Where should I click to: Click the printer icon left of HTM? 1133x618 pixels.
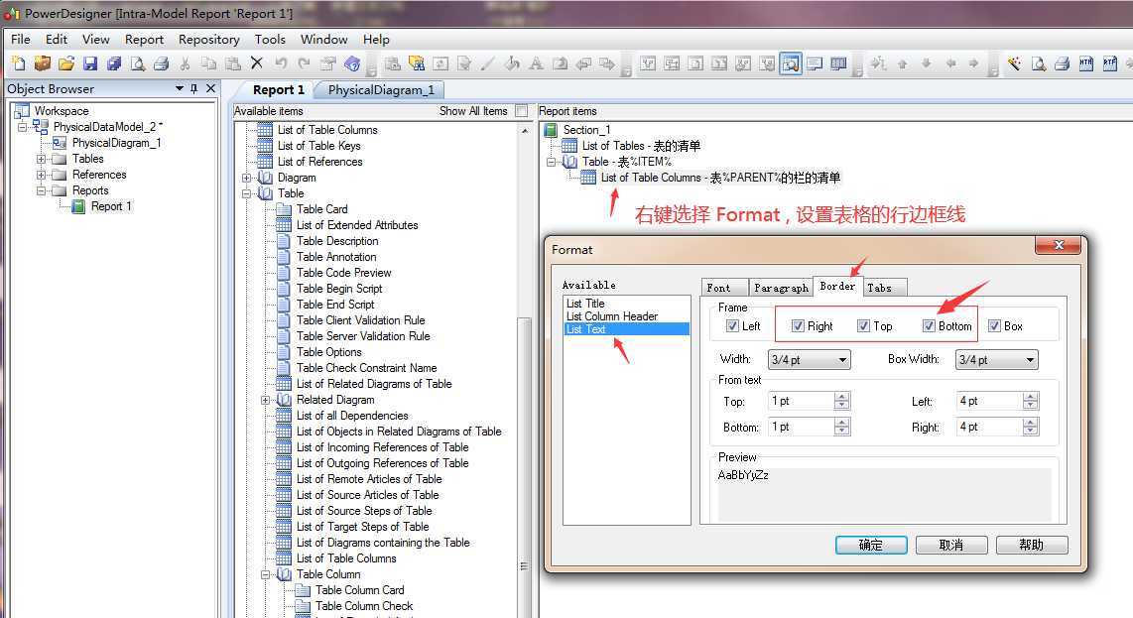(x=1063, y=63)
